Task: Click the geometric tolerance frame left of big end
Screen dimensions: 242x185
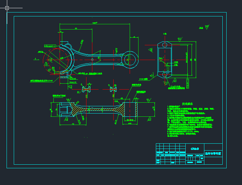Action: pyautogui.click(x=51, y=46)
